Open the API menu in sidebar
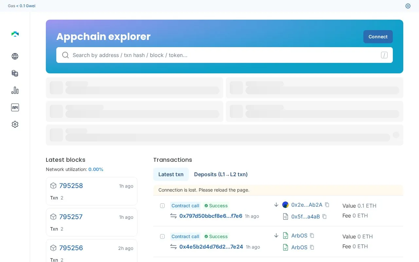This screenshot has height=262, width=419. (x=15, y=107)
